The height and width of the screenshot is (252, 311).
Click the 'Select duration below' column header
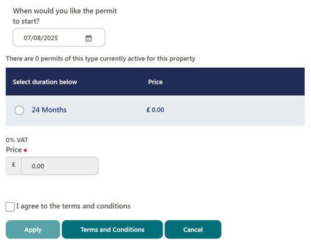[x=45, y=82]
